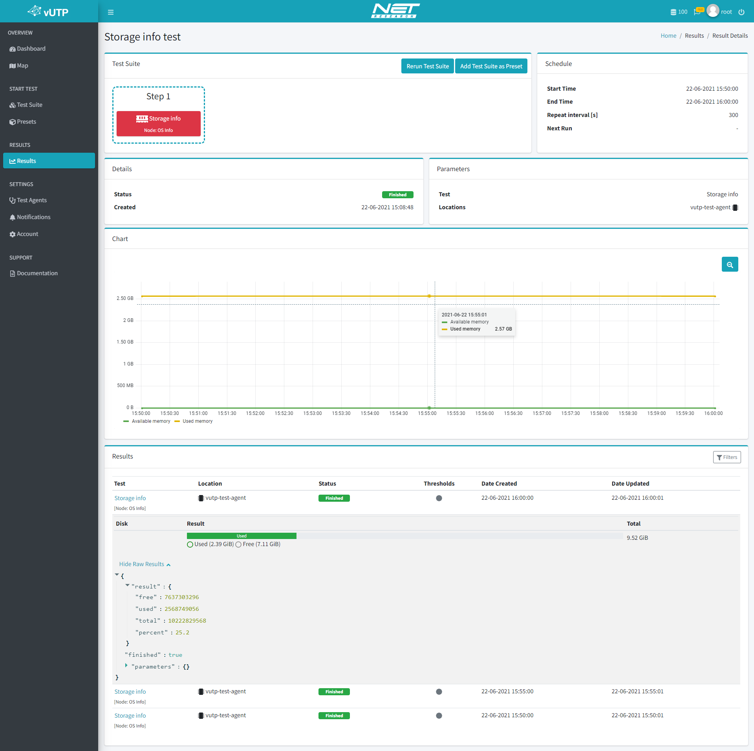The image size is (754, 751).
Task: Click the threshold dot for 15:55:00 result
Action: [x=439, y=692]
